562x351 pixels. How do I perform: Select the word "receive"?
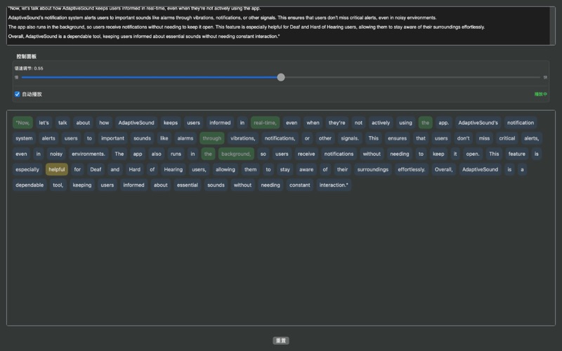[306, 154]
